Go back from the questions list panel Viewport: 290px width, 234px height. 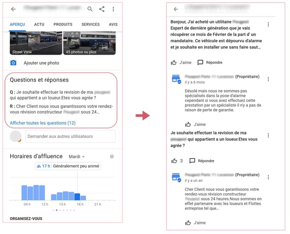(176, 9)
